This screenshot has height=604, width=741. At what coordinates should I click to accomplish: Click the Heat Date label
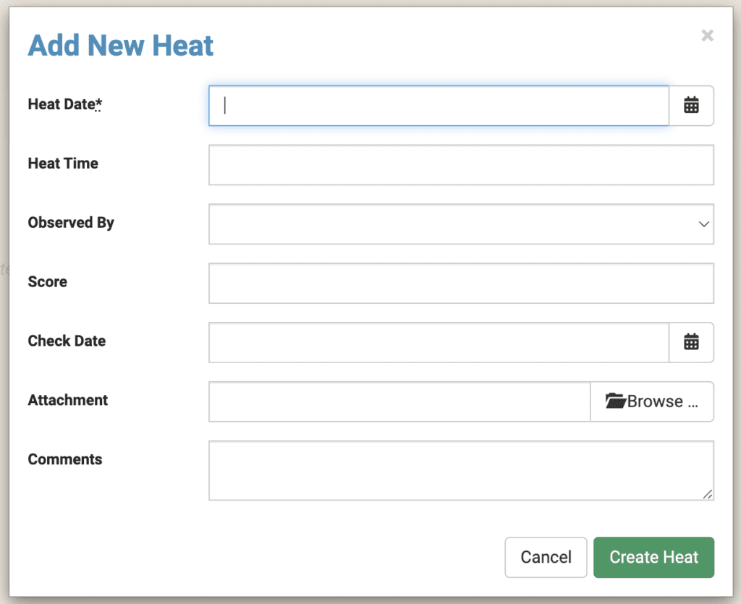[x=63, y=104]
